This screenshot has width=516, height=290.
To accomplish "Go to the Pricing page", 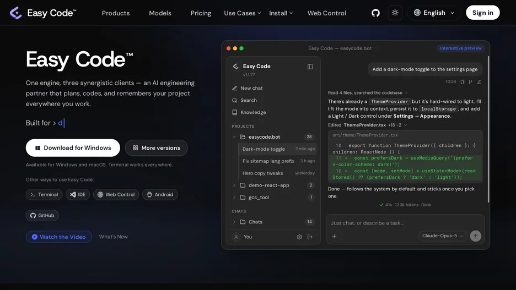I will tap(201, 13).
